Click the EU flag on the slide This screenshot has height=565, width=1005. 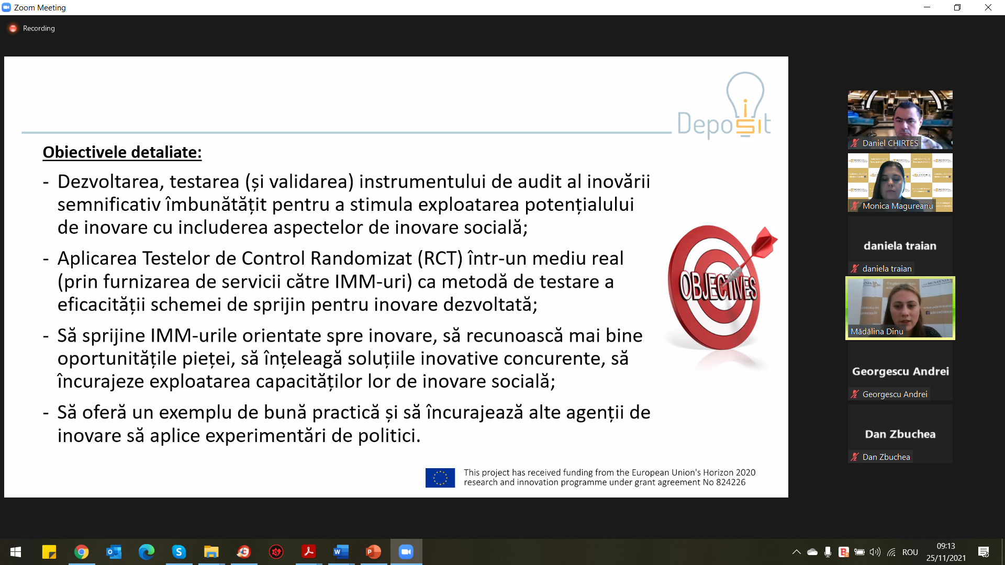(440, 478)
